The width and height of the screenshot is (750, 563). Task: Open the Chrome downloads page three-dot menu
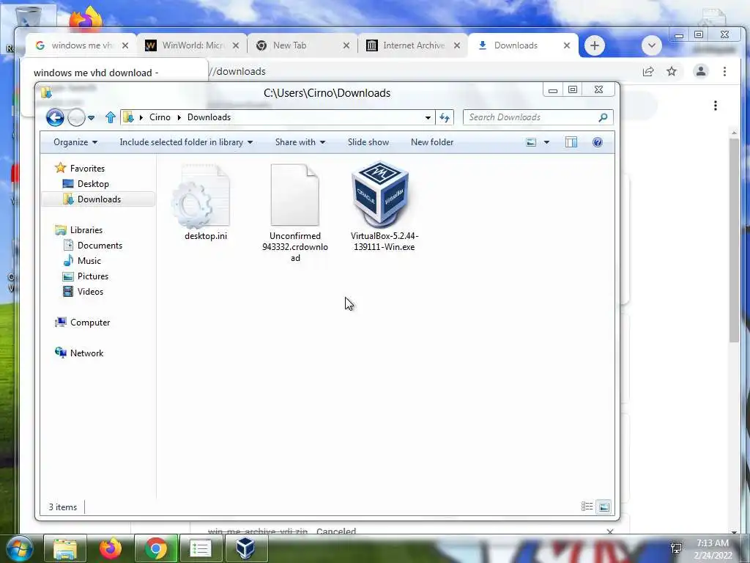[x=716, y=106]
